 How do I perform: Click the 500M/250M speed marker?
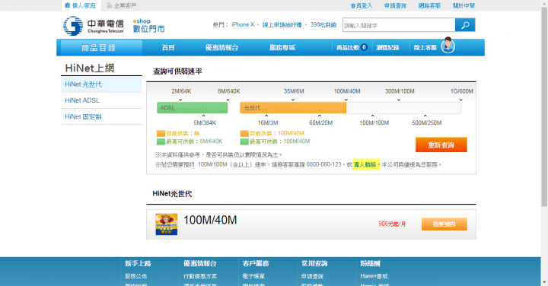[426, 123]
